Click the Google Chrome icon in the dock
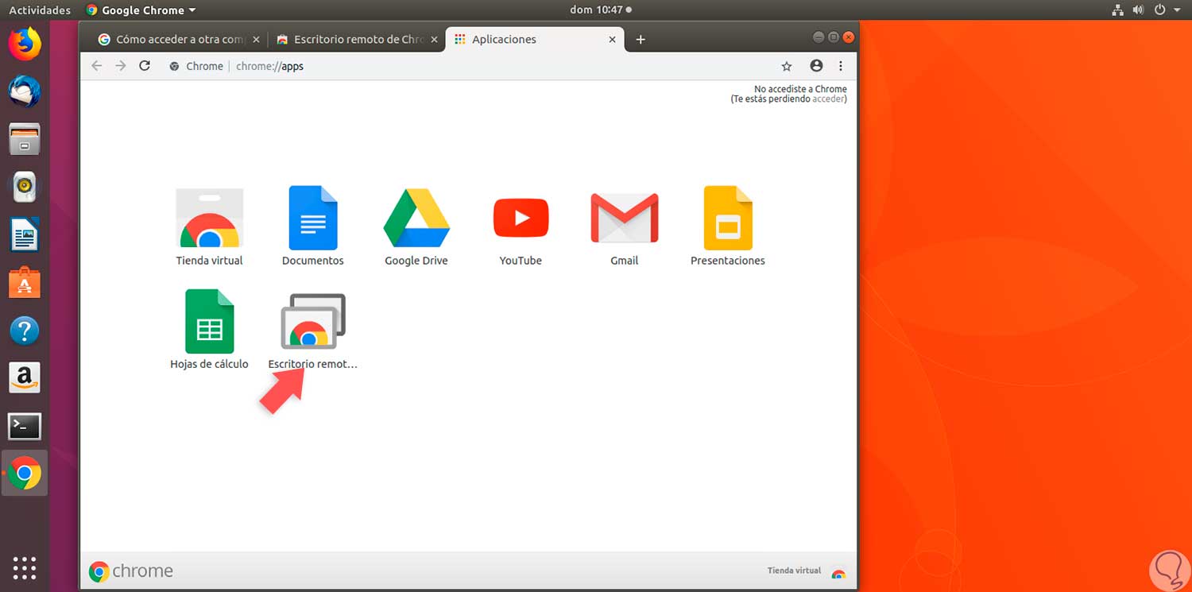Screen dimensions: 1192x592 click(25, 474)
